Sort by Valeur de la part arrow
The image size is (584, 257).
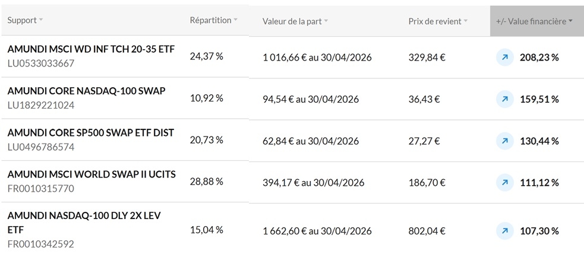click(x=326, y=21)
